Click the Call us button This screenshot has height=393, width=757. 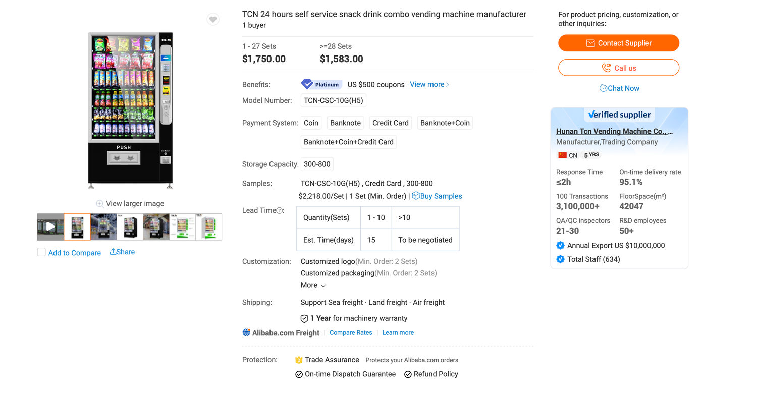click(x=619, y=68)
